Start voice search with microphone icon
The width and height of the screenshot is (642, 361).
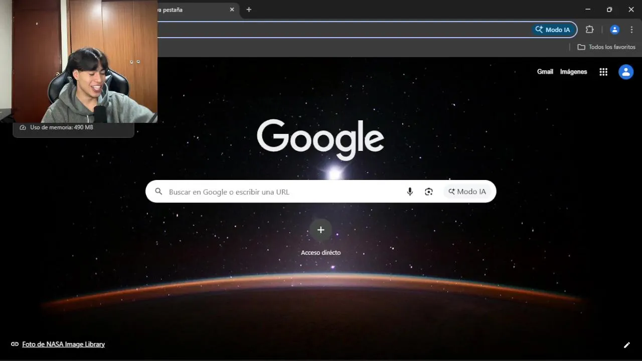[410, 192]
